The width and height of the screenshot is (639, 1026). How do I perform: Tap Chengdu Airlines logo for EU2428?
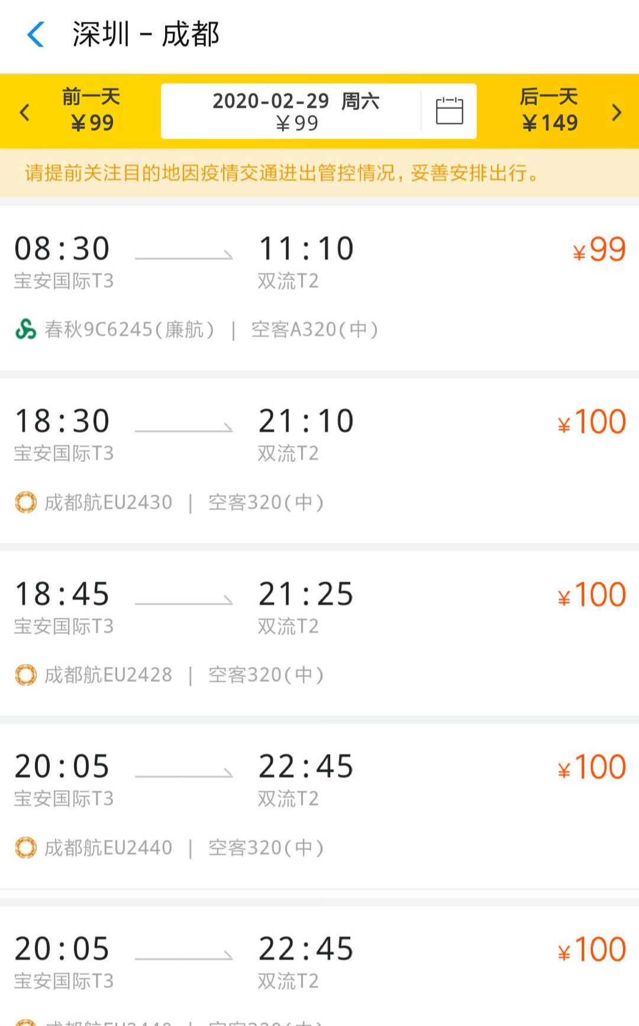click(25, 675)
